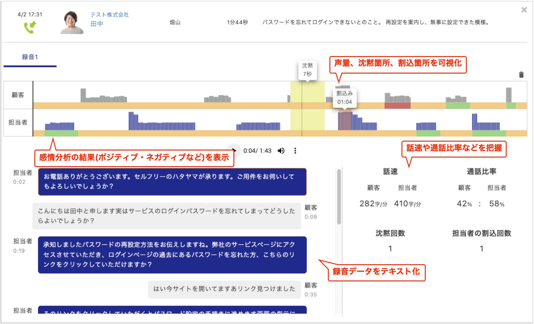
Task: Click the 0:02 transcript timestamp
Action: point(19,182)
